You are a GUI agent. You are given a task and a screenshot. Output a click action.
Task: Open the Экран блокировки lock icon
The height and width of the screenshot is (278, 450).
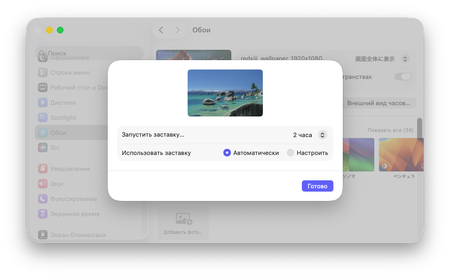coord(43,235)
